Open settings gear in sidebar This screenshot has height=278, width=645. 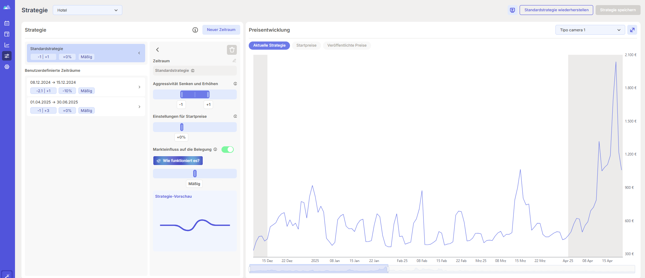[x=7, y=67]
